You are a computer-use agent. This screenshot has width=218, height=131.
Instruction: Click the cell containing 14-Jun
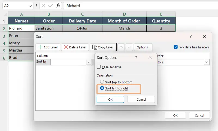click(x=83, y=28)
